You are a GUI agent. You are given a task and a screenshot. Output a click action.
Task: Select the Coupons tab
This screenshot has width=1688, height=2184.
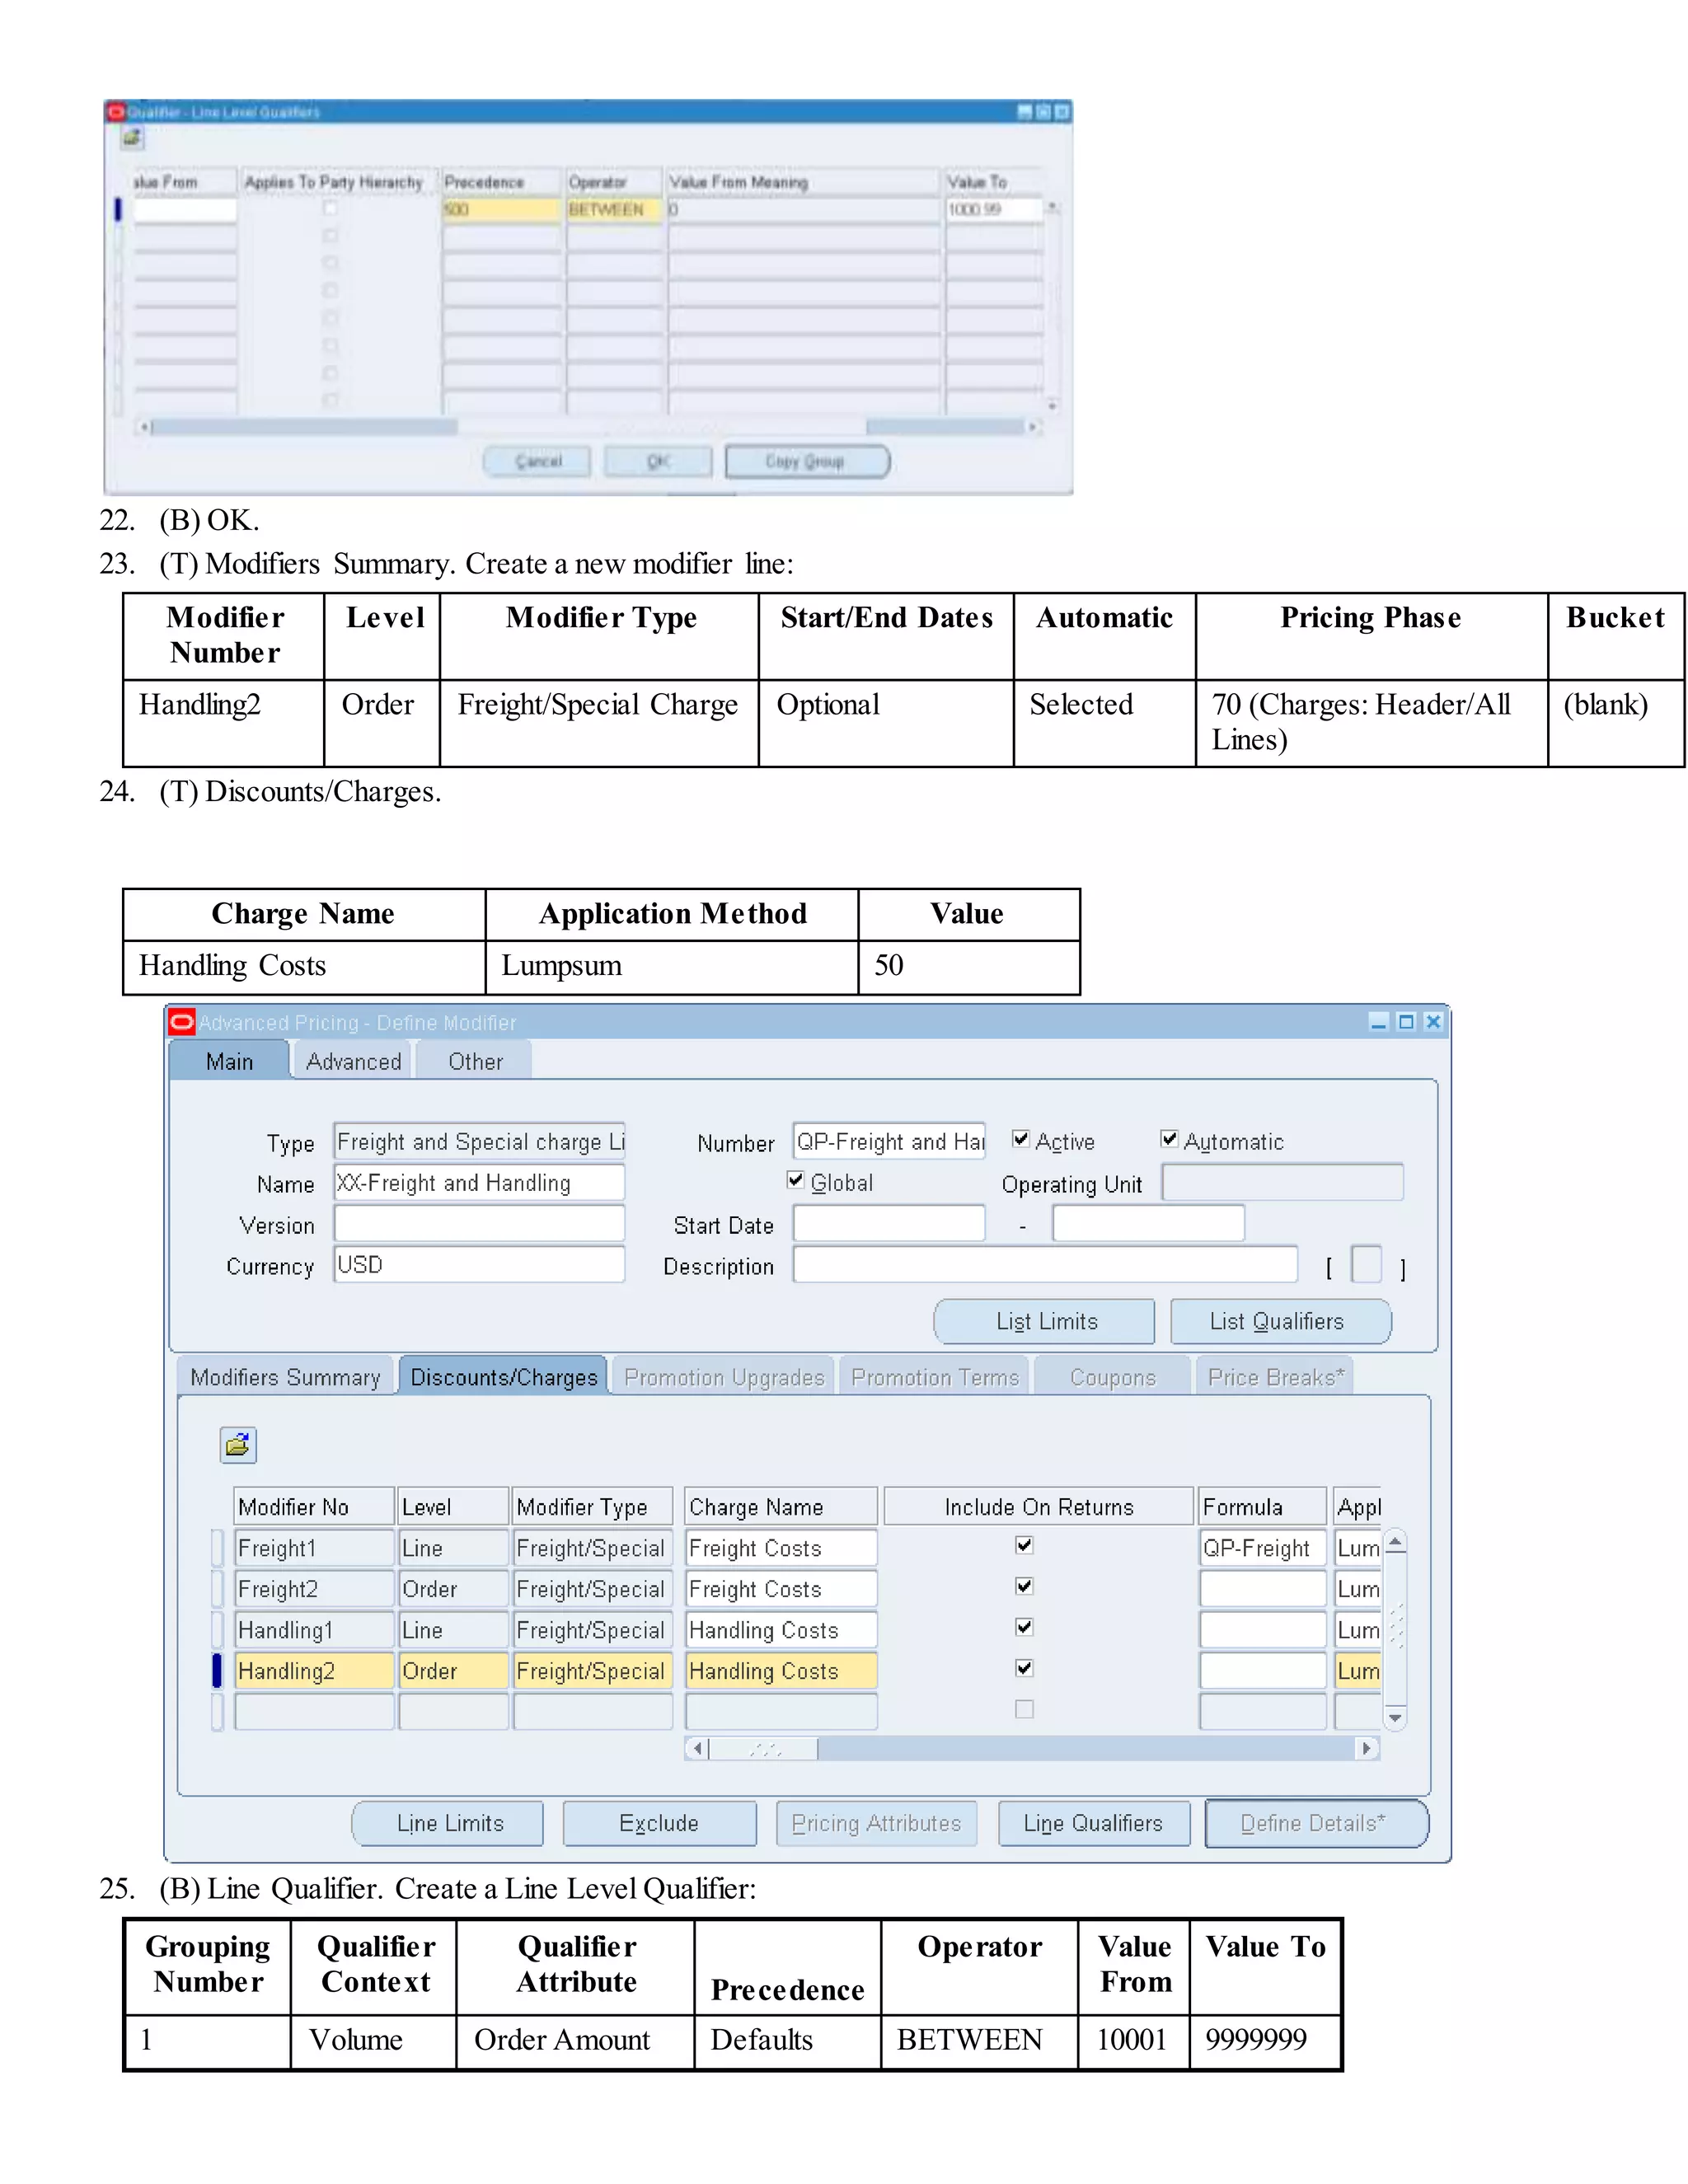tap(1113, 1377)
